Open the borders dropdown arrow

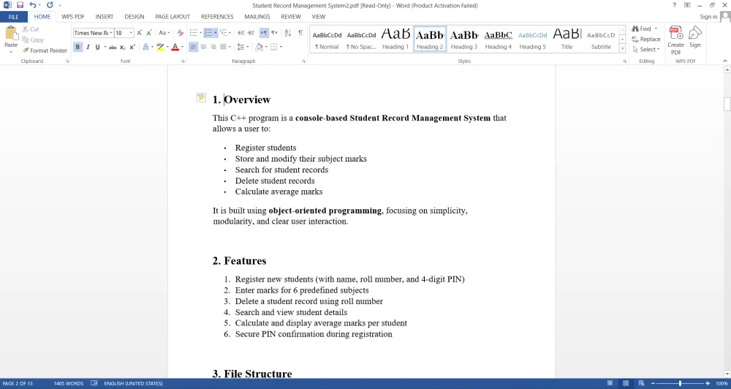[x=281, y=47]
